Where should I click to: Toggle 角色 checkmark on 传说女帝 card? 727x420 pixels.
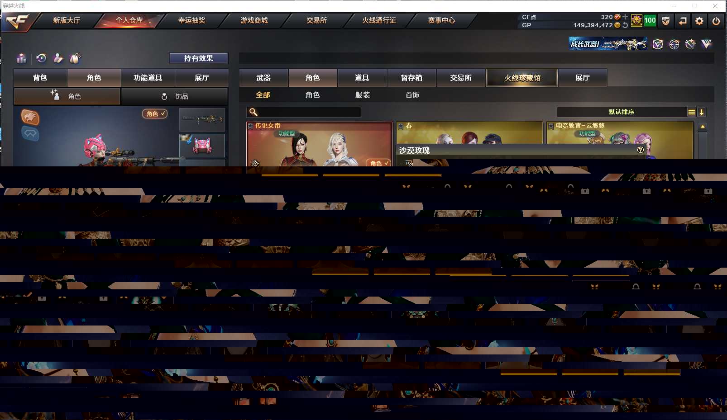click(378, 163)
